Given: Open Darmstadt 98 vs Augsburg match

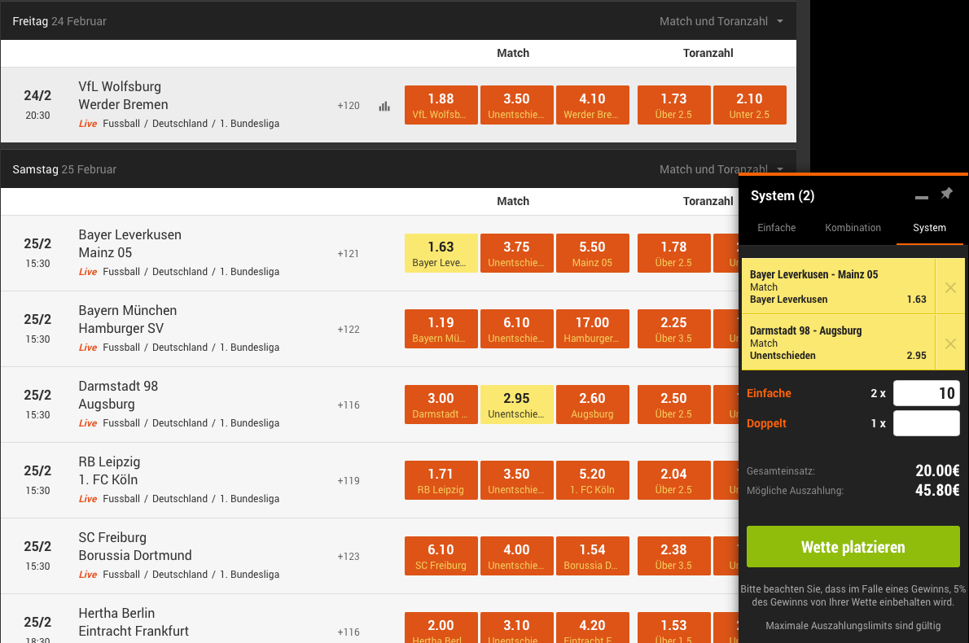Looking at the screenshot, I should tap(118, 395).
